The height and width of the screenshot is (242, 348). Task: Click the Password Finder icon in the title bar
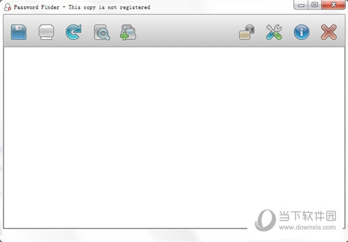[8, 7]
